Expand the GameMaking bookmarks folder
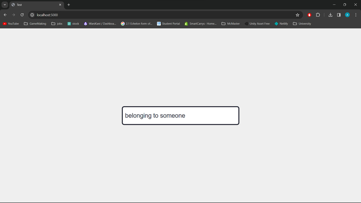 click(x=35, y=24)
